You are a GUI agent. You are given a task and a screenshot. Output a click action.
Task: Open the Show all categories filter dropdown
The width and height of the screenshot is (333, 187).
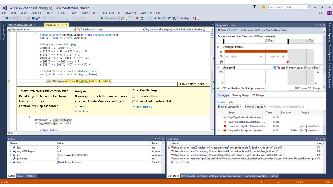coord(229,106)
